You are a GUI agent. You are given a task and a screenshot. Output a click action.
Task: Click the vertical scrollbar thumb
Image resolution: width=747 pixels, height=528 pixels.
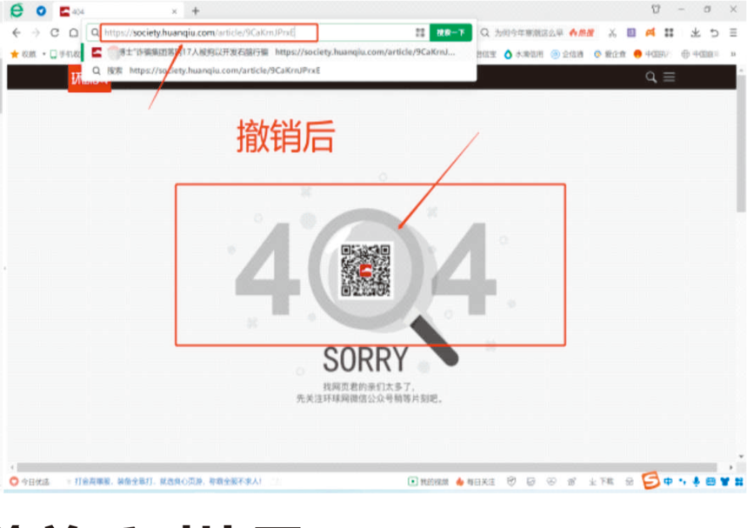[x=741, y=143]
